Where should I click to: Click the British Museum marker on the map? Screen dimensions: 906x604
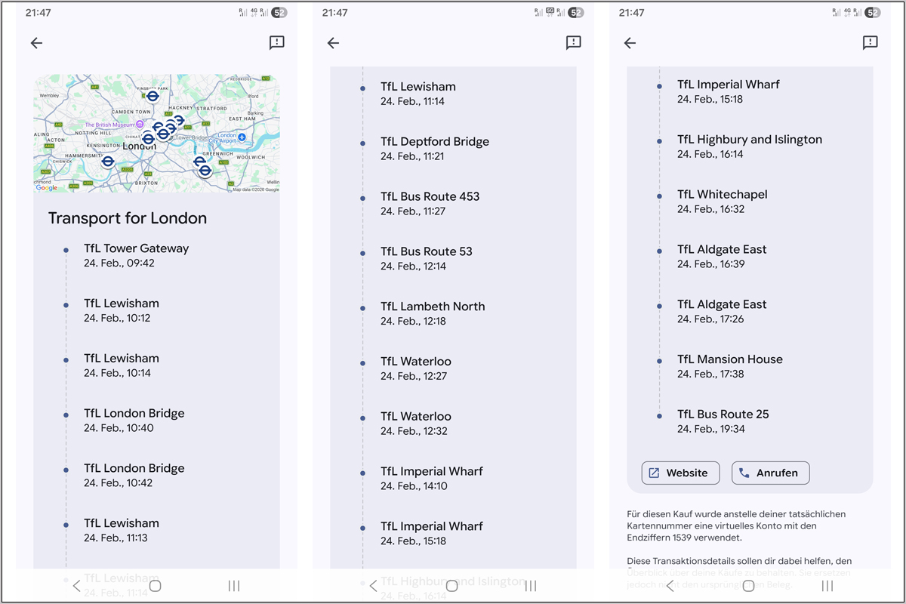click(139, 125)
